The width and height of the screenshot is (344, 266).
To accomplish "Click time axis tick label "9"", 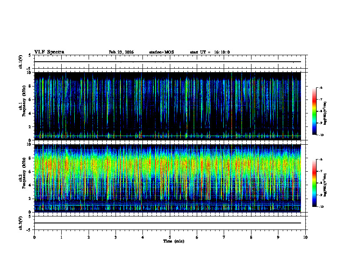I will (x=278, y=237).
